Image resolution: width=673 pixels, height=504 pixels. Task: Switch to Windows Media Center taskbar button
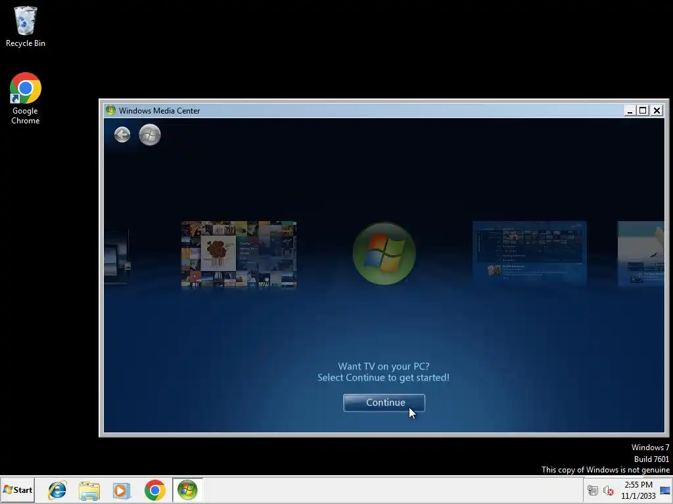[x=187, y=490]
